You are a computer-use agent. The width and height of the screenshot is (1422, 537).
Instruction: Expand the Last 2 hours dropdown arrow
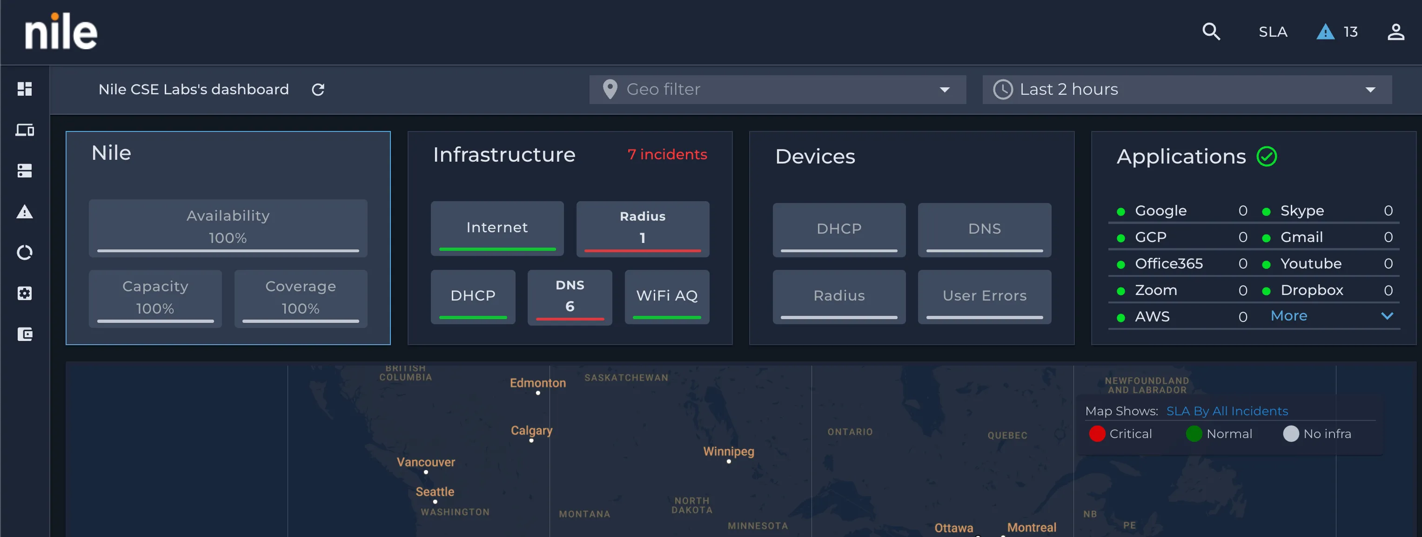[x=1370, y=90]
